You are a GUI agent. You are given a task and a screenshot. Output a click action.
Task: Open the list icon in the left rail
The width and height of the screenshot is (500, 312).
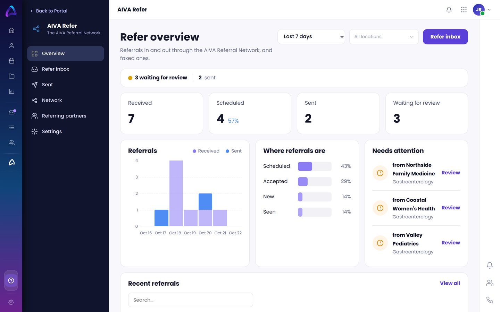coord(11,128)
